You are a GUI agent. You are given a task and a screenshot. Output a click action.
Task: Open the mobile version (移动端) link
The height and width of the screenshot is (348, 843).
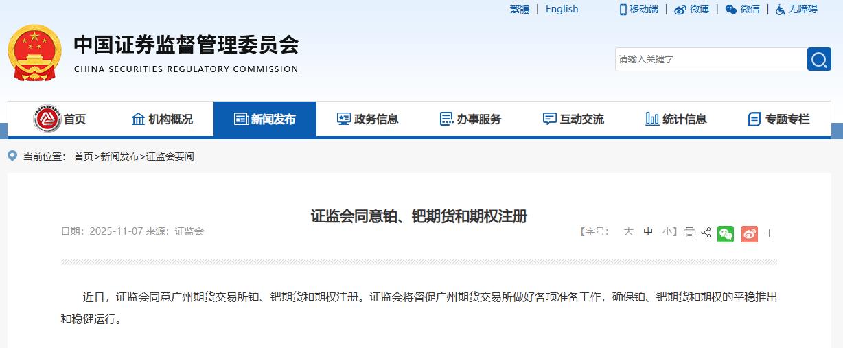[638, 9]
